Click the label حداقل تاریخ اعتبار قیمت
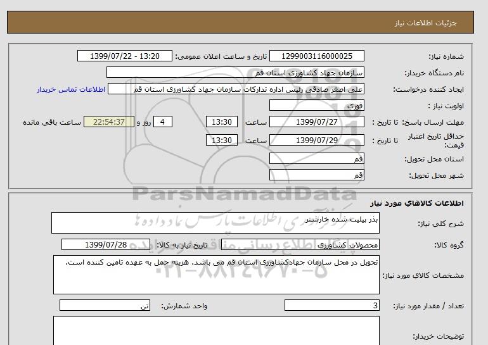Image resolution: width=488 pixels, height=345 pixels. 436,141
